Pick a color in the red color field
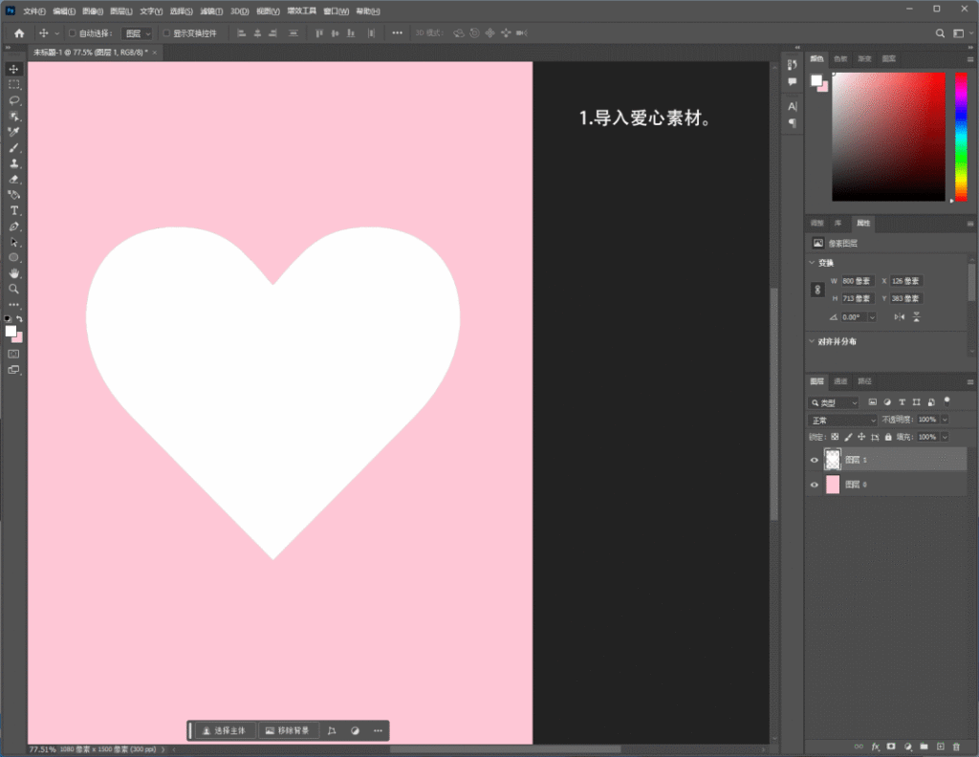Image resolution: width=979 pixels, height=757 pixels. tap(888, 137)
